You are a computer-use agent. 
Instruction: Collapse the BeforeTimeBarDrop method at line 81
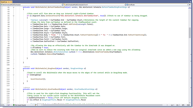pyautogui.click(x=14, y=7)
